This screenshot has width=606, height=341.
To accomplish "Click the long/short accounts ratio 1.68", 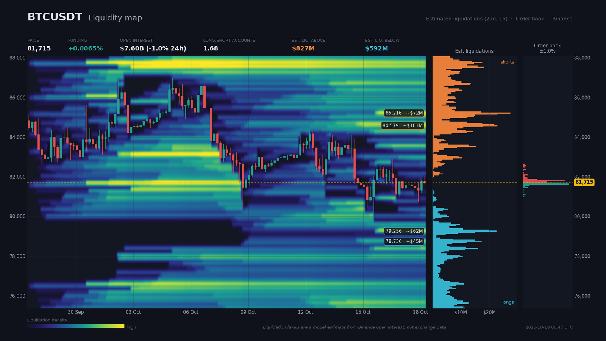I will (211, 48).
